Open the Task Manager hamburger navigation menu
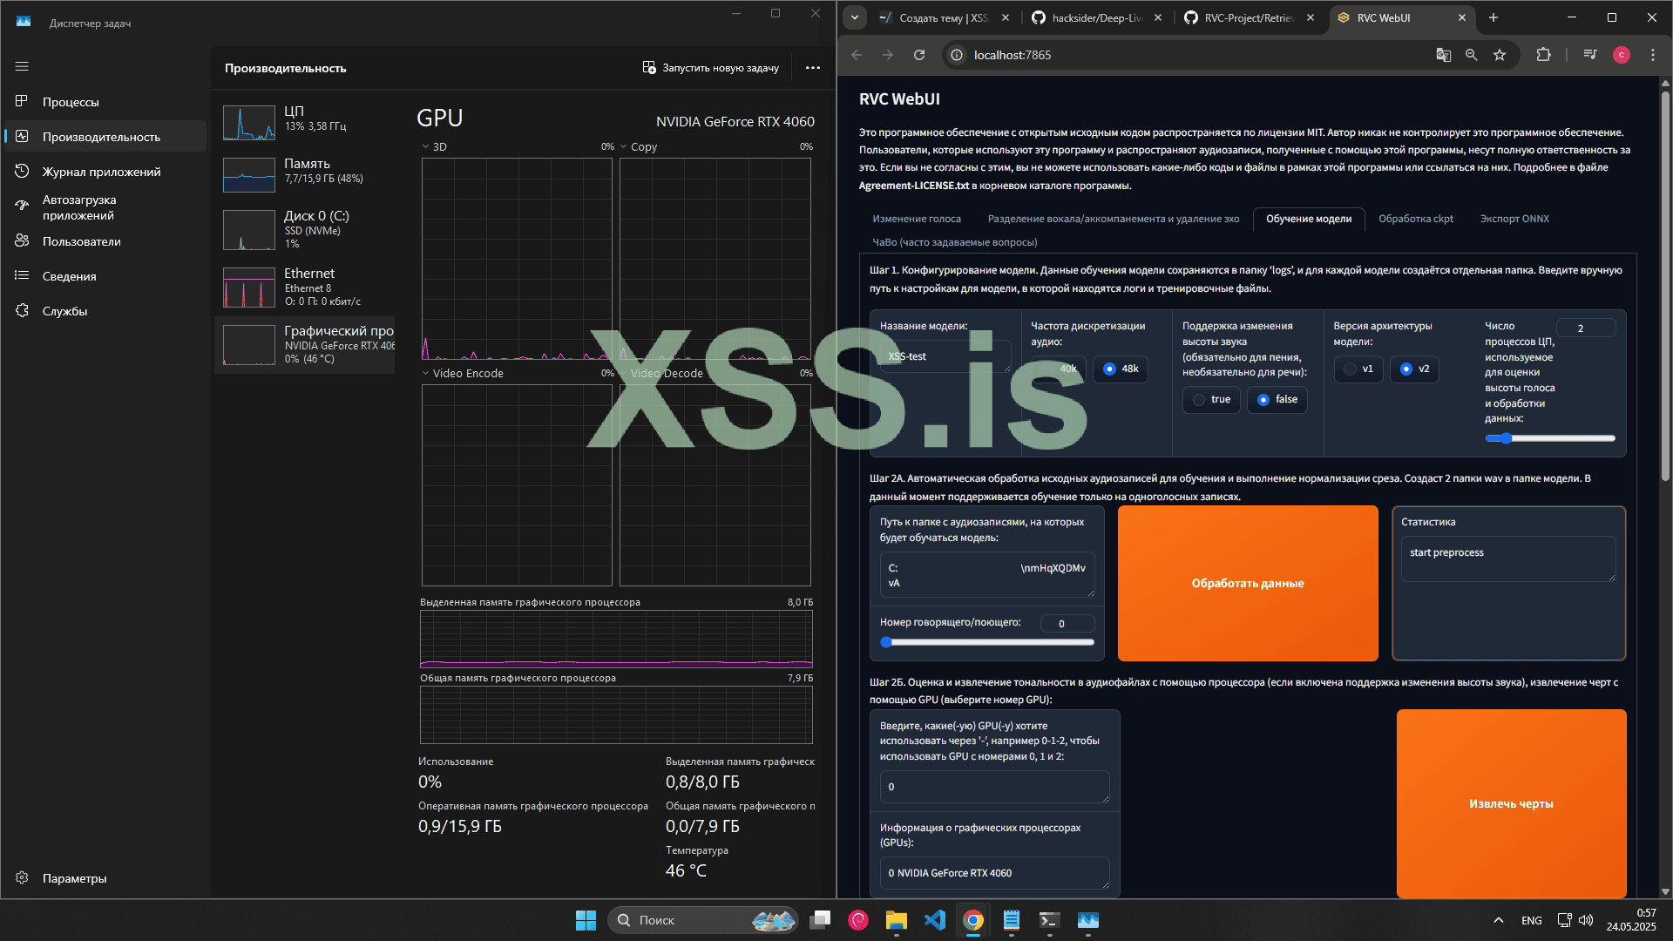 click(22, 66)
